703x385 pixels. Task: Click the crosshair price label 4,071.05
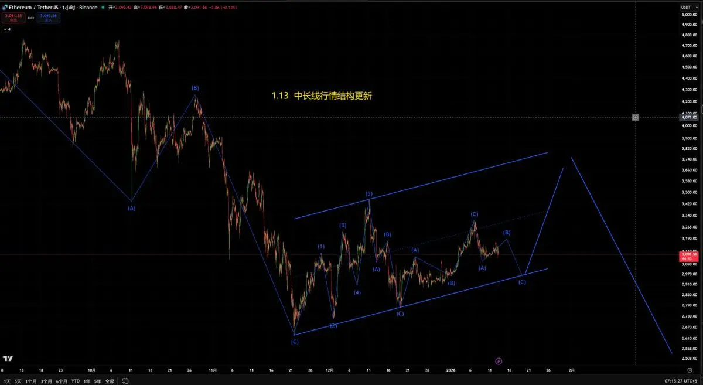690,117
